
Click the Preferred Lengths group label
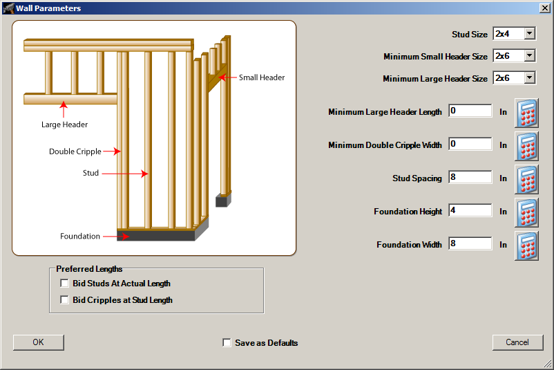[89, 269]
